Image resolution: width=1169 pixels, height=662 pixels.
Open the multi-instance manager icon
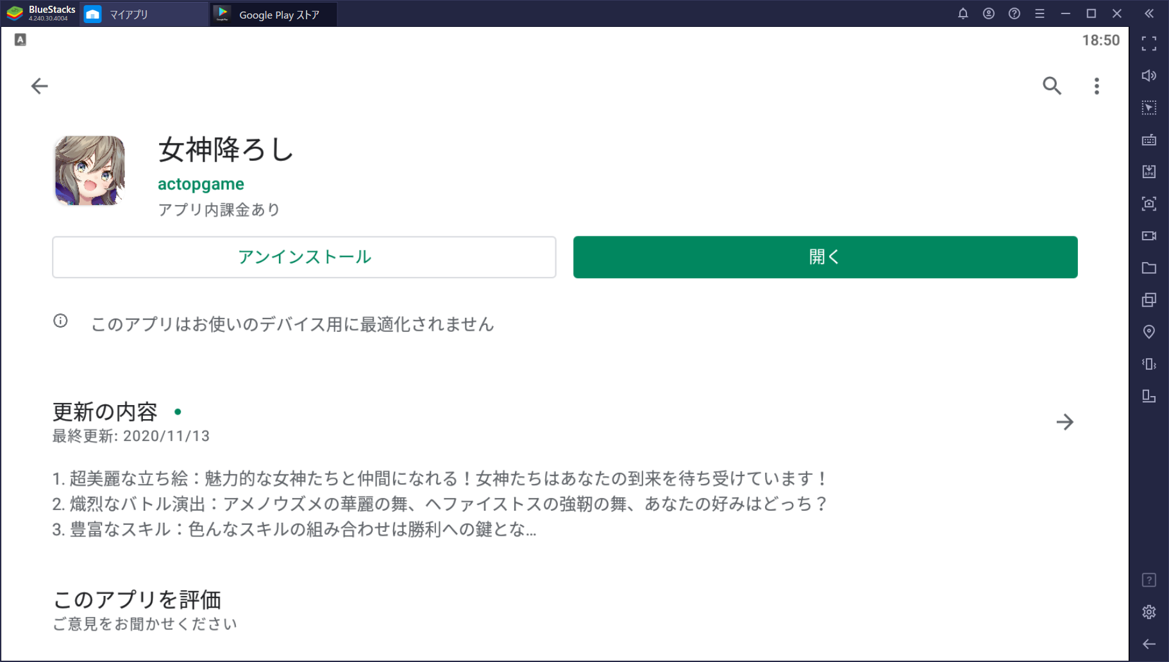(1148, 300)
